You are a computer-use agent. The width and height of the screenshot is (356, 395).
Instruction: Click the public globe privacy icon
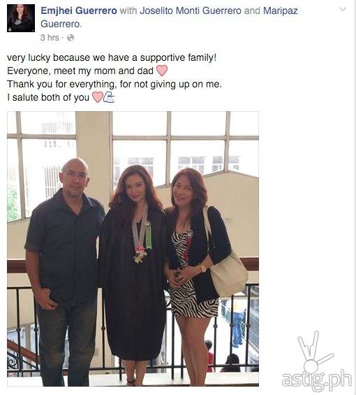(x=71, y=38)
